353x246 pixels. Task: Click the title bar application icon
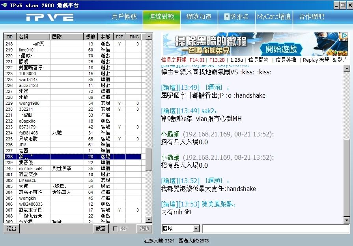tap(4, 5)
